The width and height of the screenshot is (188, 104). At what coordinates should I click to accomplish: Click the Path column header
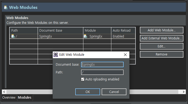[24, 31]
